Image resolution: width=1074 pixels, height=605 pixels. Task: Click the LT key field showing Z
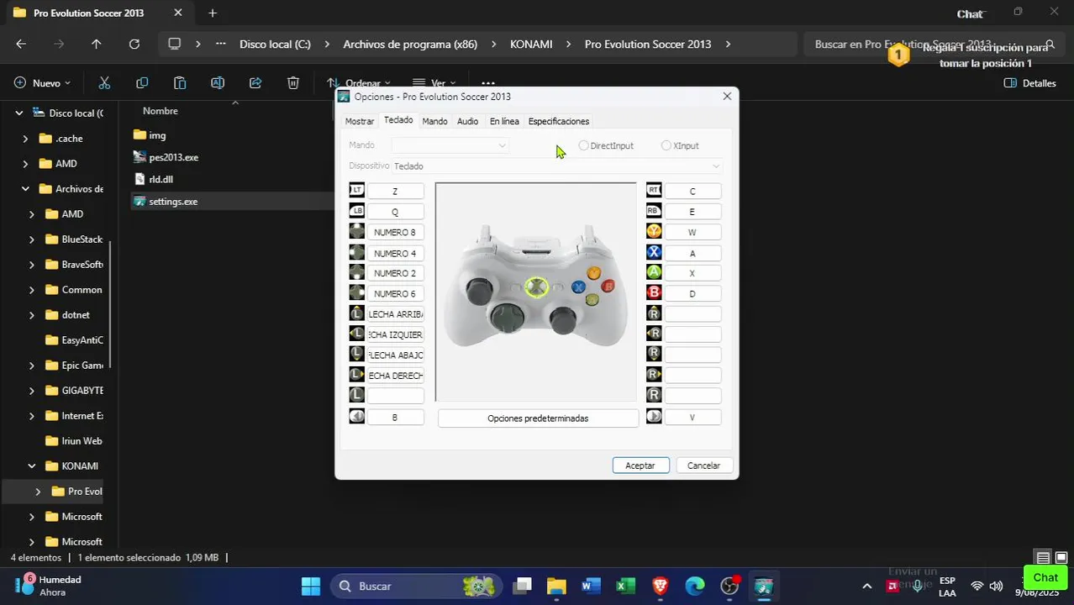click(395, 192)
